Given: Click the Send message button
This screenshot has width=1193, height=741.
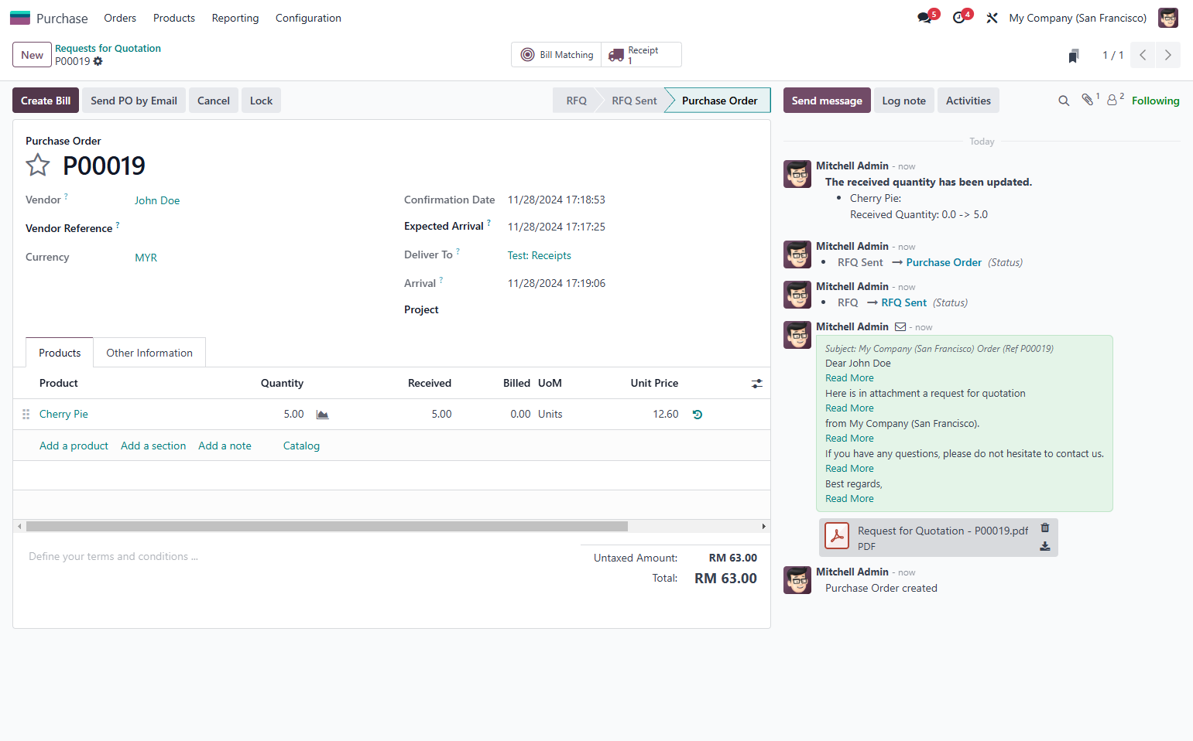Looking at the screenshot, I should pyautogui.click(x=827, y=101).
